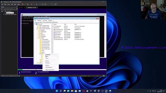Close the Library panel
Image resolution: width=166 pixels, height=93 pixels.
click(17, 7)
